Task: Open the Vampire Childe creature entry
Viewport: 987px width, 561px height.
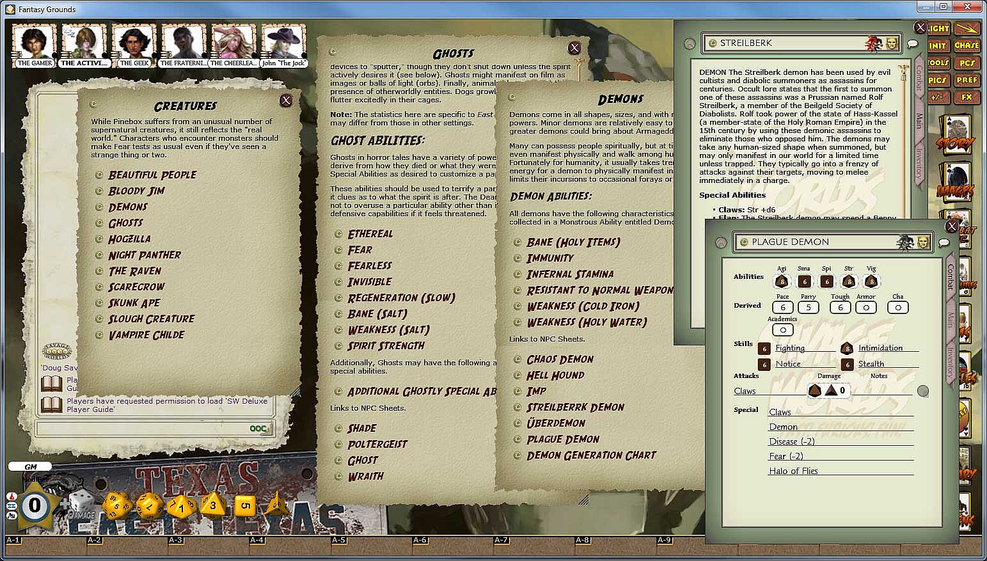Action: pos(146,335)
